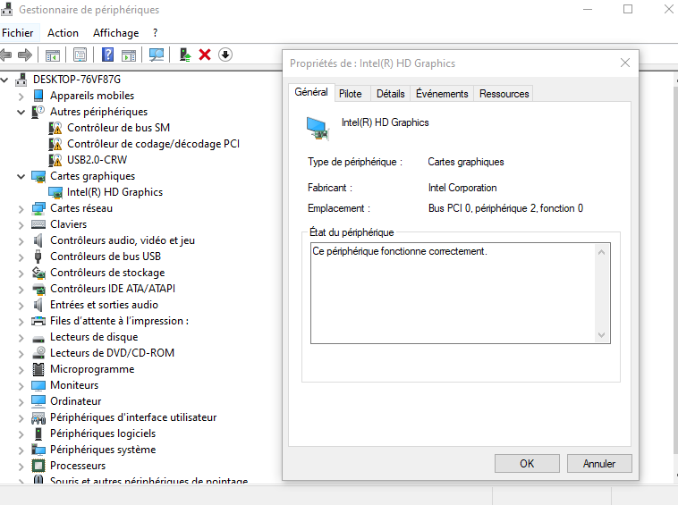Open the ? help menu
The width and height of the screenshot is (678, 505).
pyautogui.click(x=156, y=33)
